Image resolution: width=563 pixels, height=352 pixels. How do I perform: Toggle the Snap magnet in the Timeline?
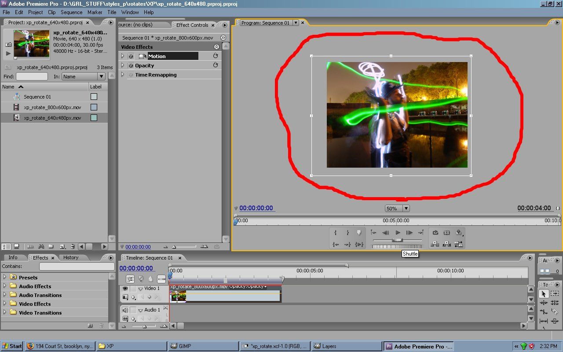[x=129, y=279]
